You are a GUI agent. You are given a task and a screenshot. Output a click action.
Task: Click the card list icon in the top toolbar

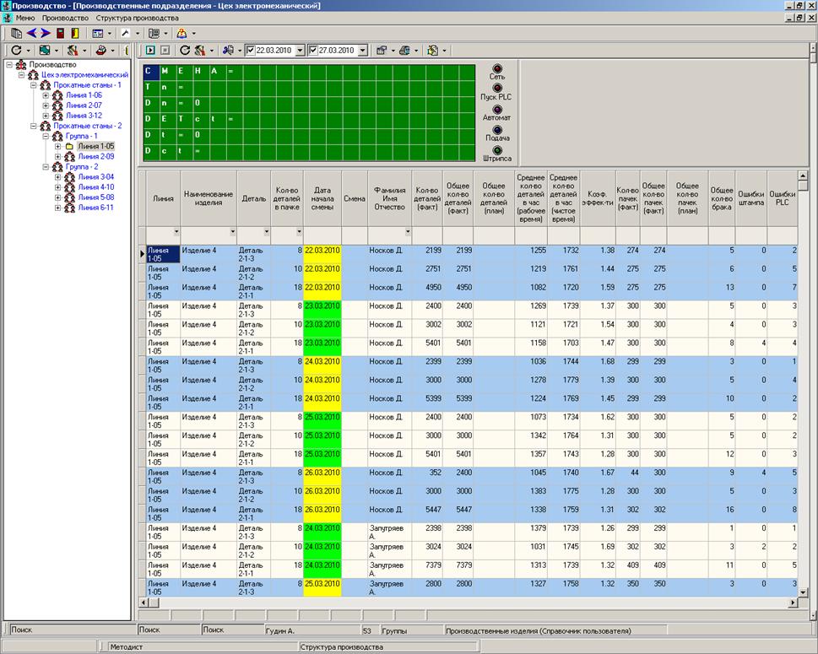point(154,34)
